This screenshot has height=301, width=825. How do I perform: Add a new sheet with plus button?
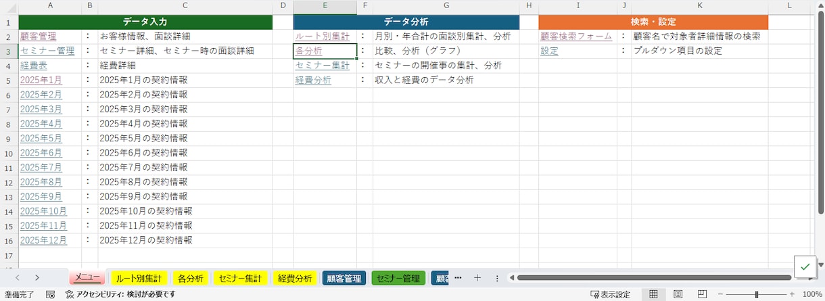(477, 278)
